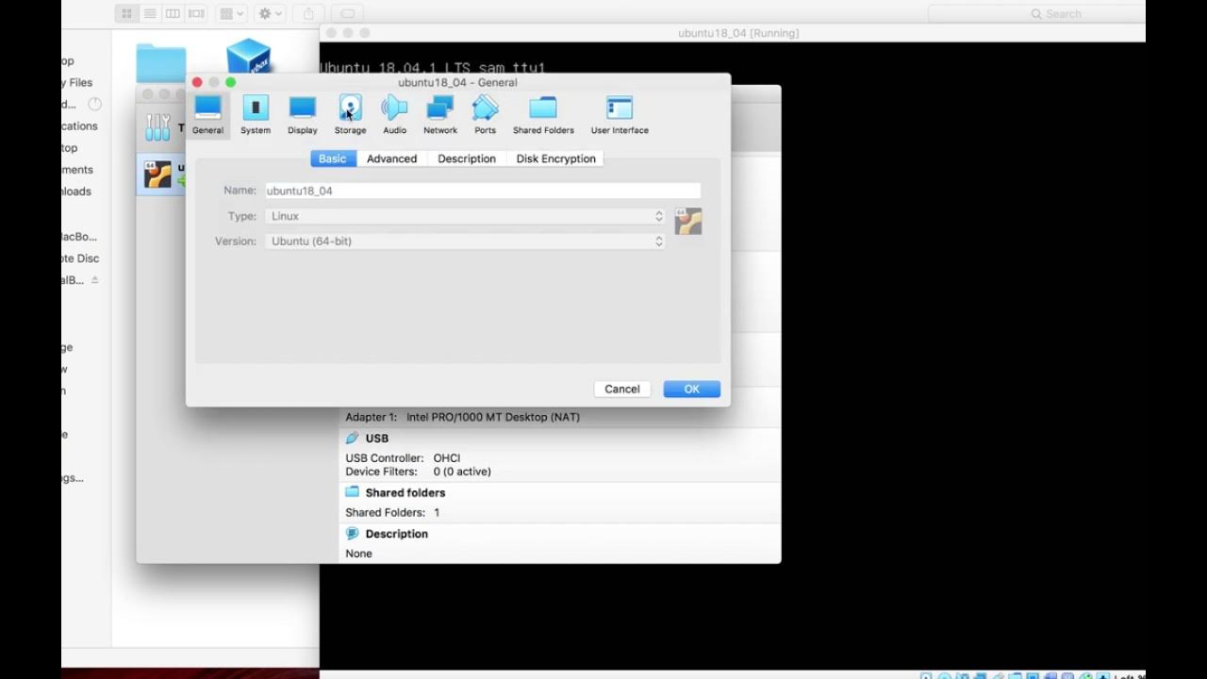The width and height of the screenshot is (1207, 679).
Task: Click the Name field containing ubuntu18_04
Action: click(x=482, y=190)
